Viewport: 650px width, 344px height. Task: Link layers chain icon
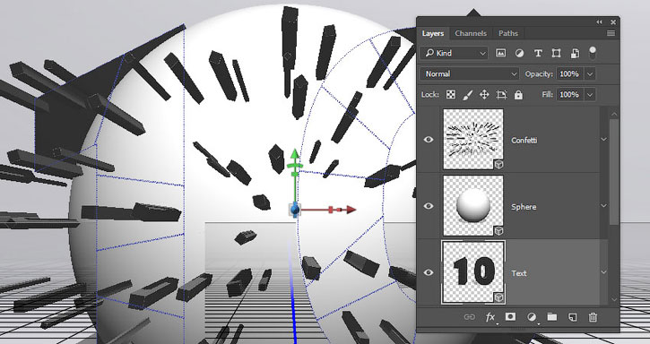point(469,317)
